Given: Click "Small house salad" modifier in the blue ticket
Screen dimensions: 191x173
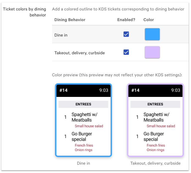Looking at the screenshot, I should (x=89, y=126).
